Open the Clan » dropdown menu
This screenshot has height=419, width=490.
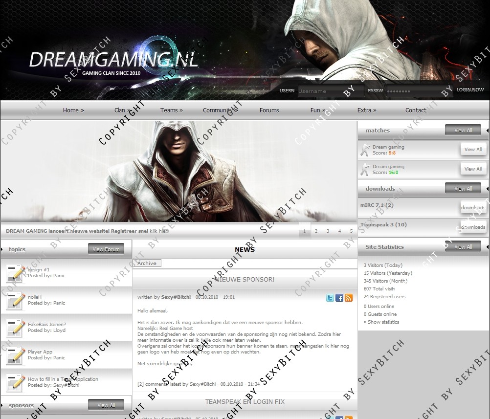click(x=122, y=110)
